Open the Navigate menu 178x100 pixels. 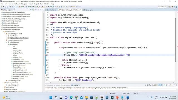tap(24, 4)
